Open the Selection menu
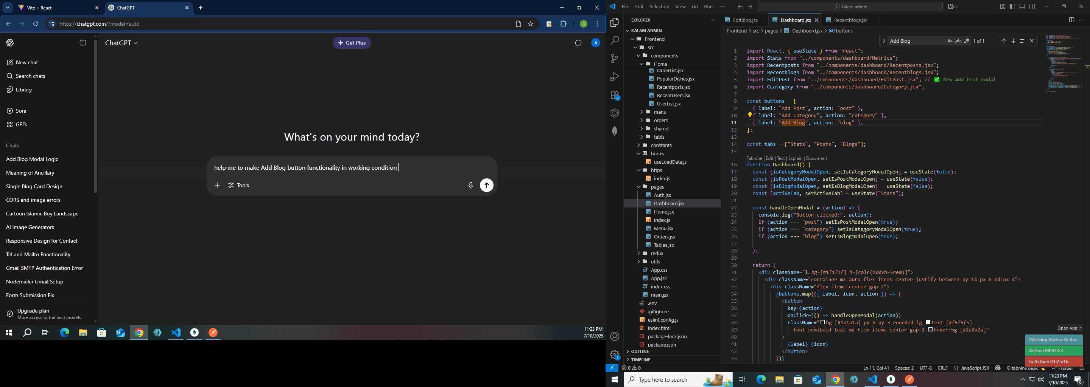 click(x=659, y=6)
